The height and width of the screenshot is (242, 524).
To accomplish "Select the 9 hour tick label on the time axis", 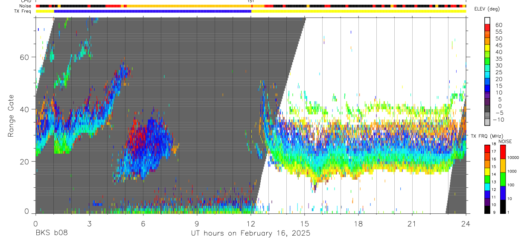I will 197,224.
